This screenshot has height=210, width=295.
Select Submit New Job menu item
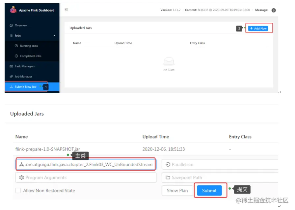click(x=32, y=87)
